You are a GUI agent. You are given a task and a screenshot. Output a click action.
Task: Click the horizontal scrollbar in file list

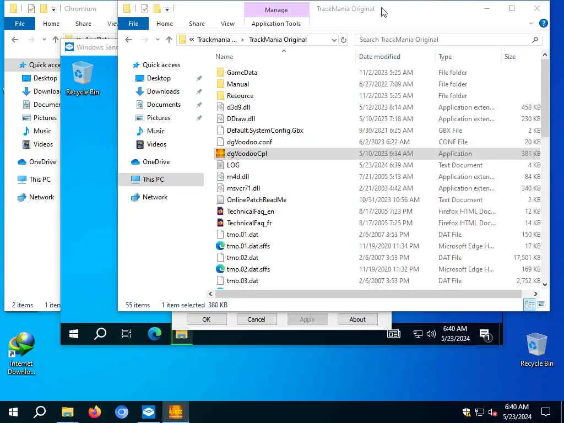(368, 294)
